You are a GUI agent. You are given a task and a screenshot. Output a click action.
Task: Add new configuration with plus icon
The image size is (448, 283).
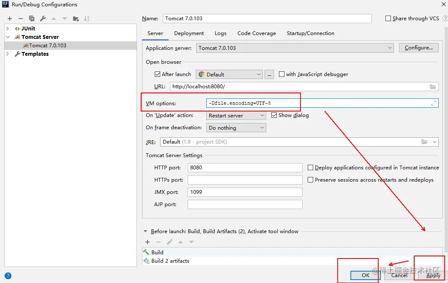pos(10,19)
